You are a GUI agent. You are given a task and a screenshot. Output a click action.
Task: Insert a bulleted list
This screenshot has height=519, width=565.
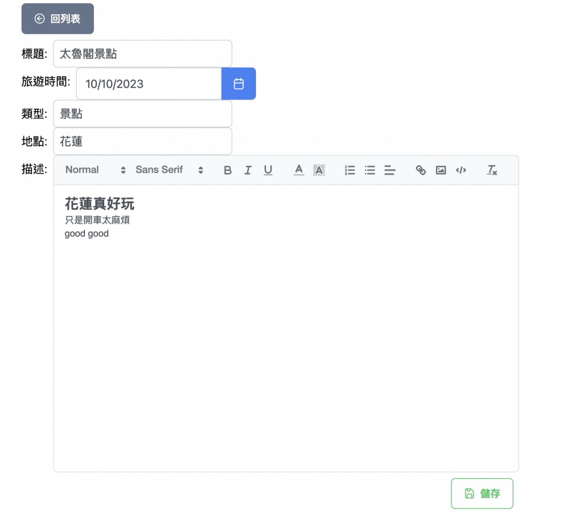click(370, 170)
